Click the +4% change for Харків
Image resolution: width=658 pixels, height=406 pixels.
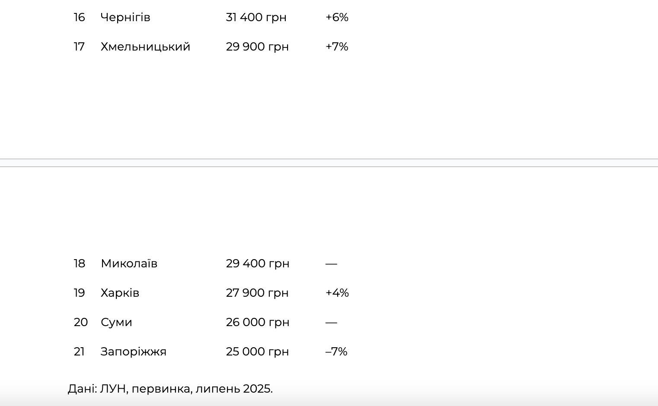[x=337, y=293]
